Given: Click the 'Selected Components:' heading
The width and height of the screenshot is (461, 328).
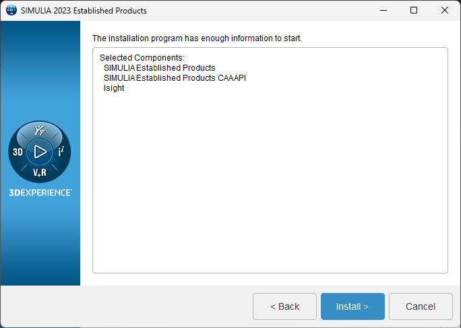Looking at the screenshot, I should [x=142, y=58].
